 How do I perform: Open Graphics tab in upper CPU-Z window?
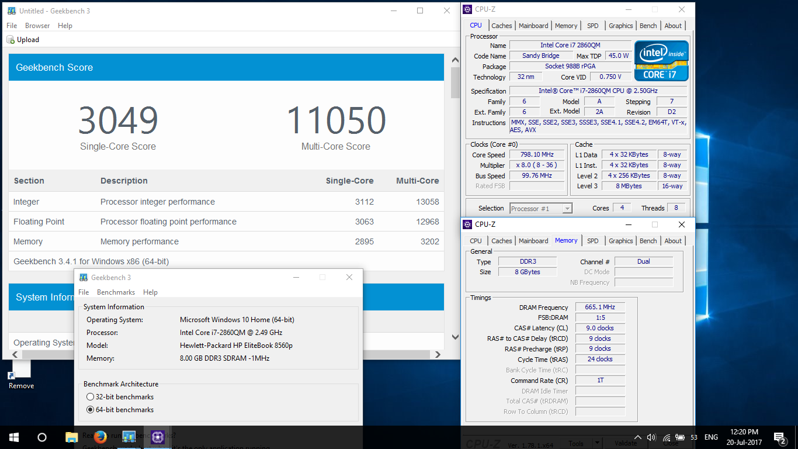[620, 26]
